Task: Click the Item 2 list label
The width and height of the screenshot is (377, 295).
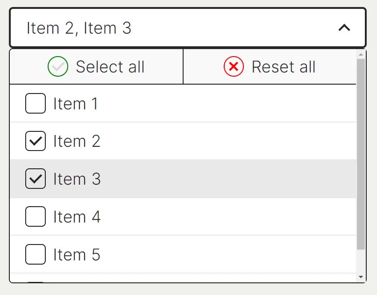Action: click(x=77, y=141)
